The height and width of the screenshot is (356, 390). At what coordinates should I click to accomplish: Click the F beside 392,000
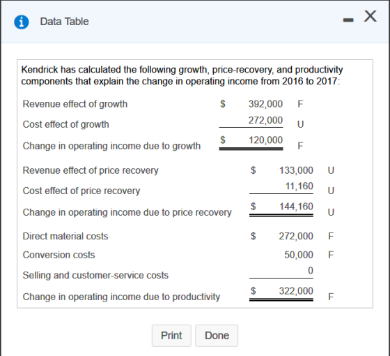[300, 104]
